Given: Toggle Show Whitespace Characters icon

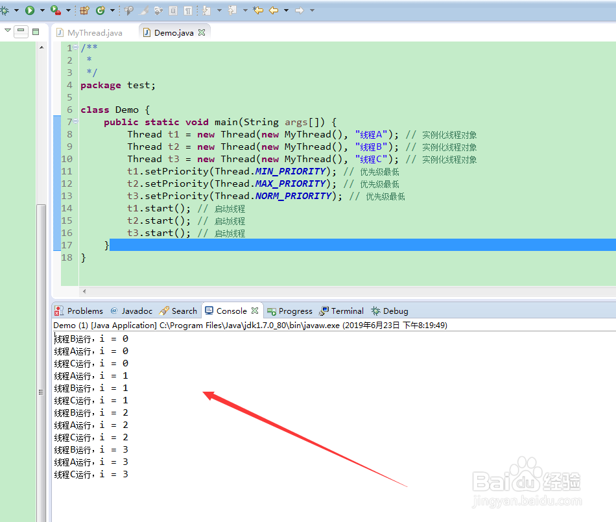Looking at the screenshot, I should (188, 10).
